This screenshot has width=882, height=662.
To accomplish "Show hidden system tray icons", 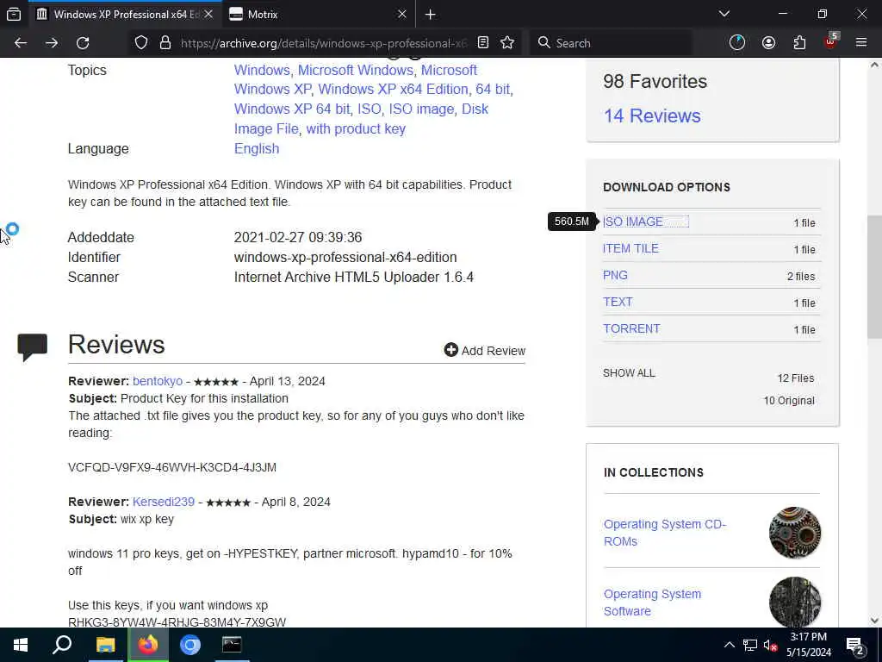I will pyautogui.click(x=729, y=645).
